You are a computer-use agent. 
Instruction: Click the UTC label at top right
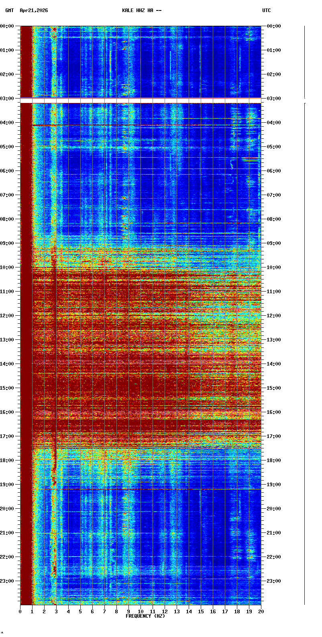tap(267, 10)
